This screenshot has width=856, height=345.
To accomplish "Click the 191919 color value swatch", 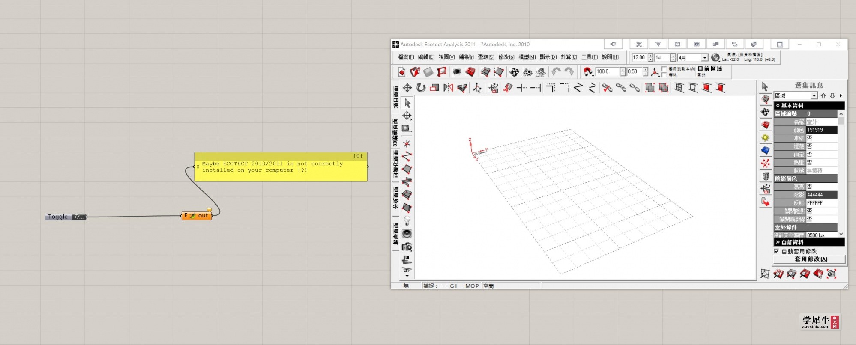I will (x=822, y=130).
